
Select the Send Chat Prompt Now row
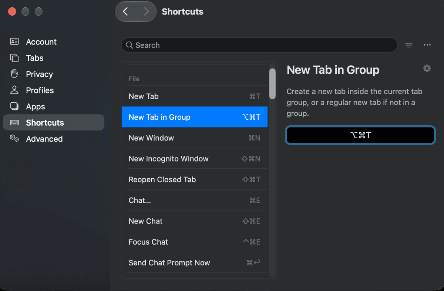point(195,262)
